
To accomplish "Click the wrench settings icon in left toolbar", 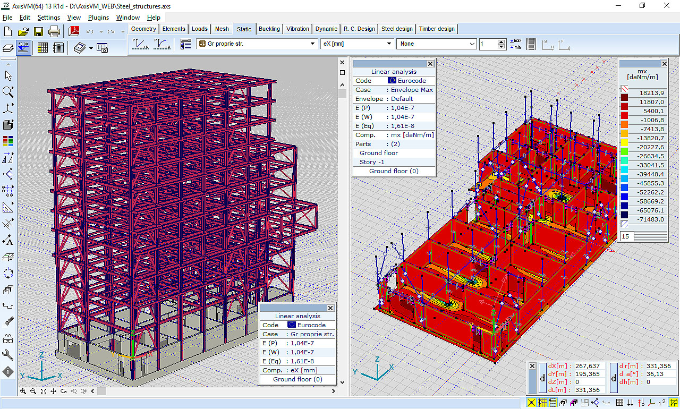I will point(7,355).
